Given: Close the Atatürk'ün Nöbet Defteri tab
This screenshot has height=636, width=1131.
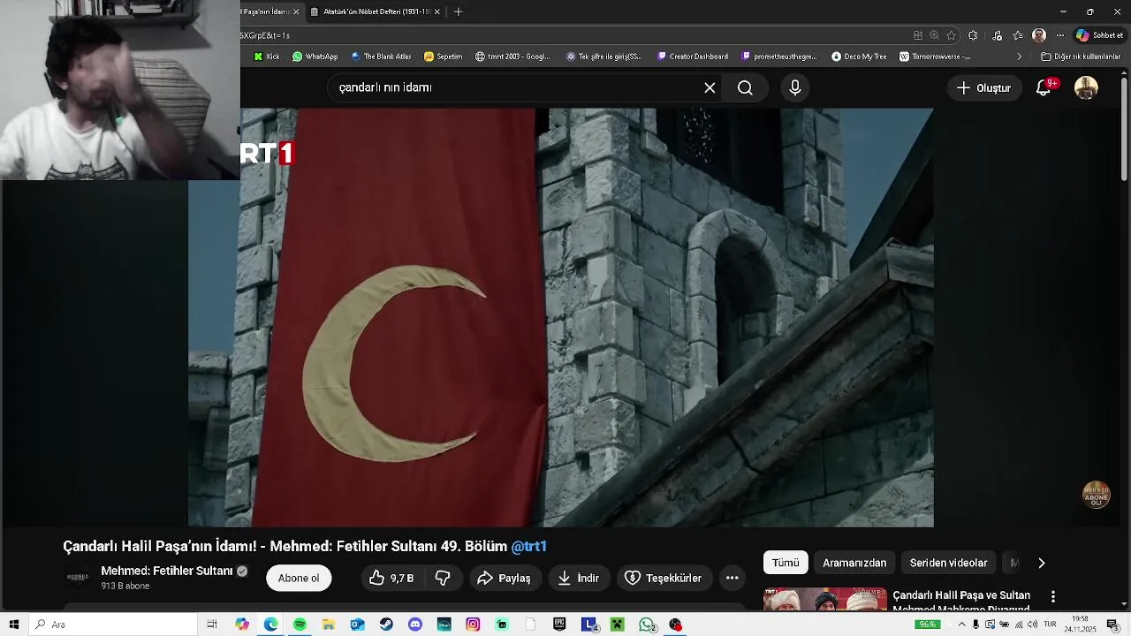Looking at the screenshot, I should point(436,11).
